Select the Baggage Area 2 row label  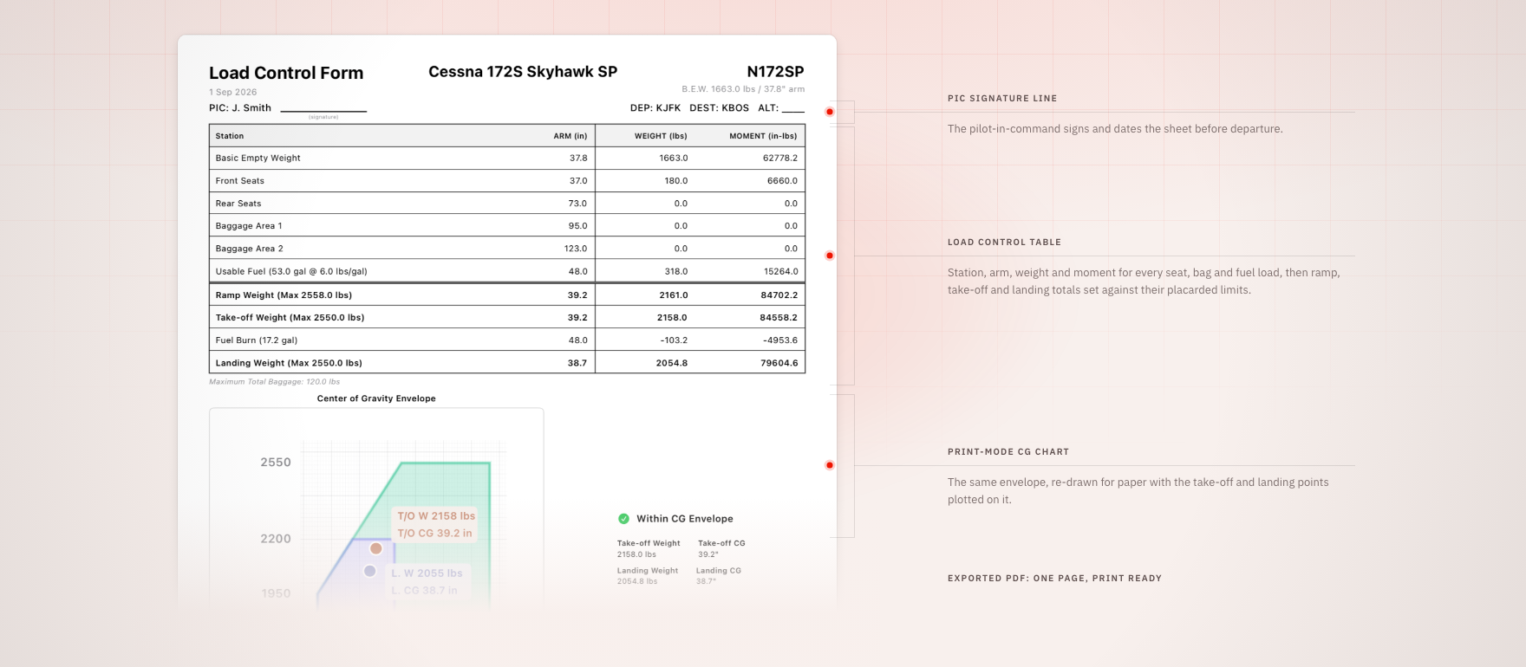[250, 249]
